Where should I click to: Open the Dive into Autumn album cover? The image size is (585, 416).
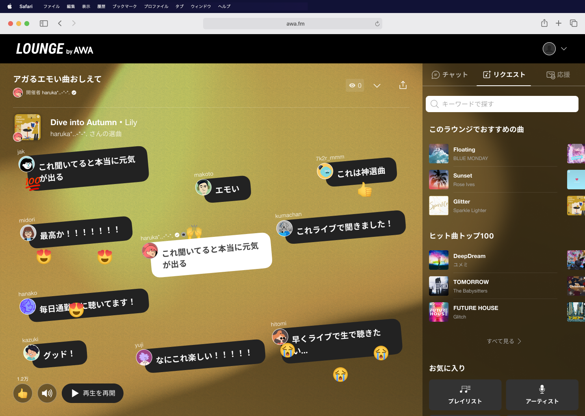click(28, 127)
